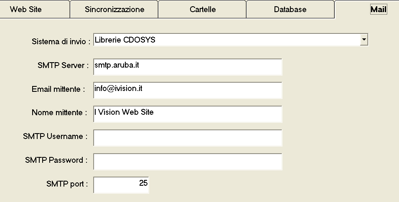The width and height of the screenshot is (399, 202).
Task: Click the "Email mittente" label
Action: click(58, 89)
